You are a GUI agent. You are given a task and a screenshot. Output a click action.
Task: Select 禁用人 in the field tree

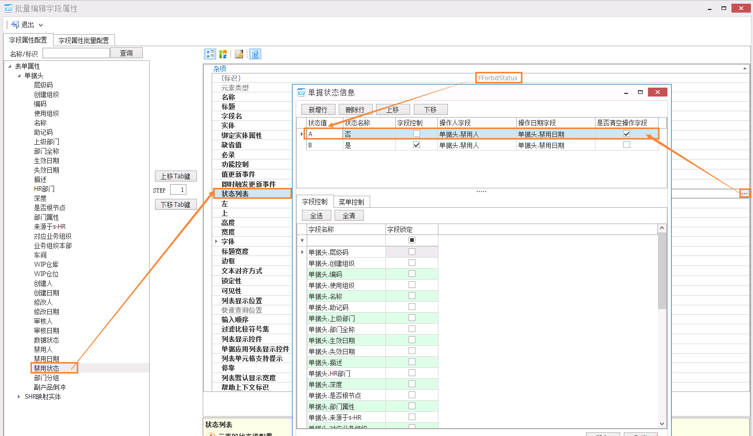click(x=44, y=349)
